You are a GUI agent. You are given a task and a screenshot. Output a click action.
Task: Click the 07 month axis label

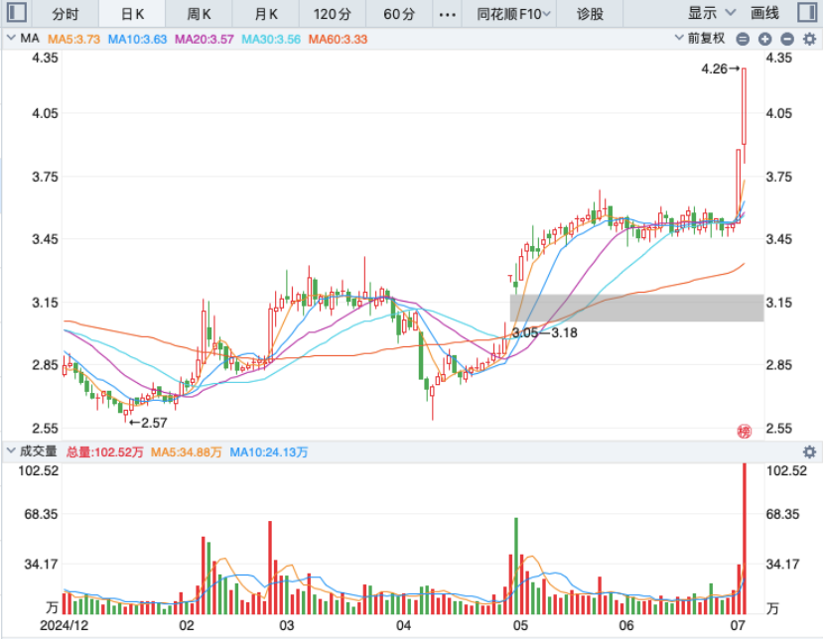tap(738, 625)
